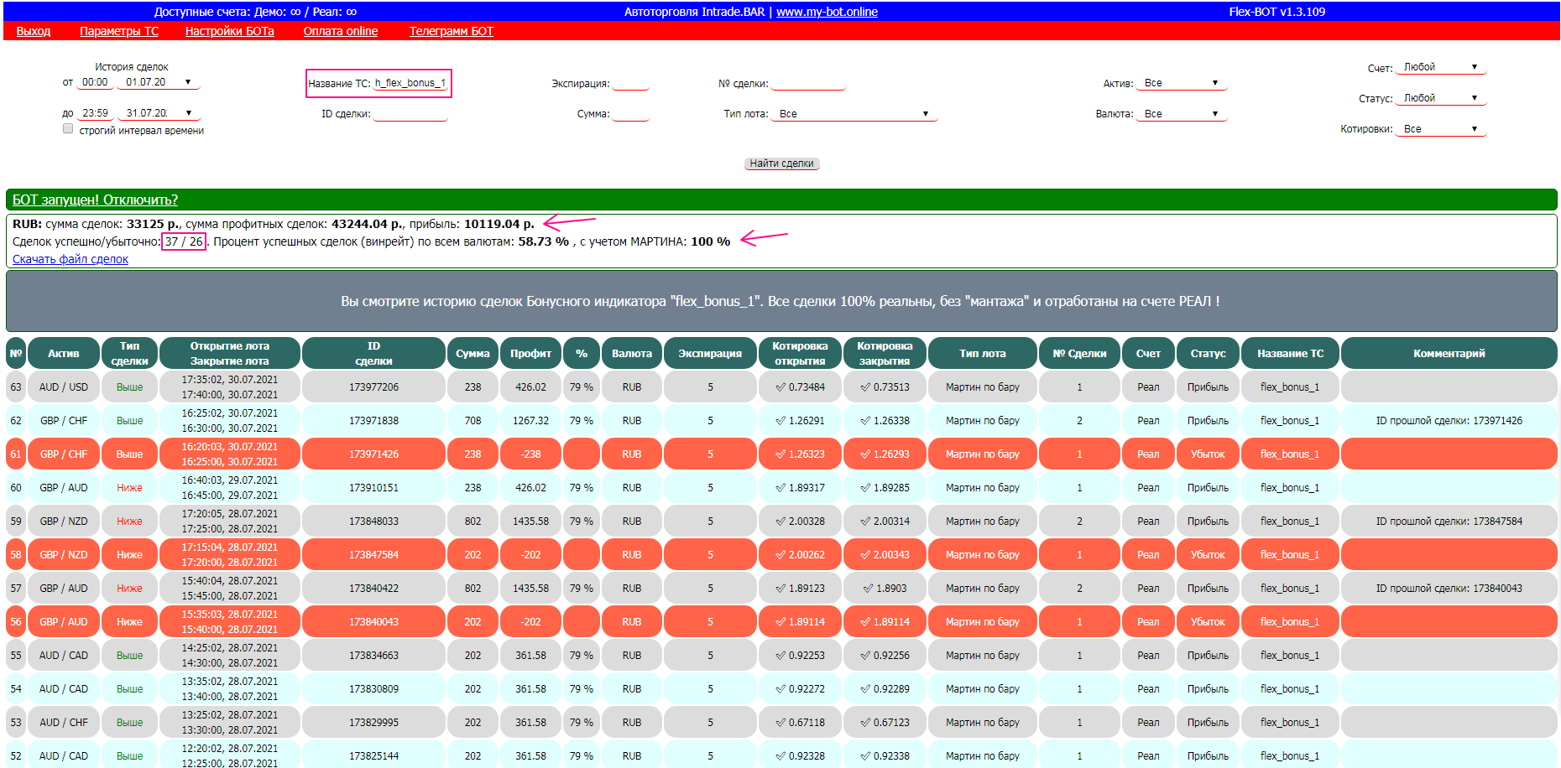
Task: Click profit value 1267.32
Action: tap(530, 421)
